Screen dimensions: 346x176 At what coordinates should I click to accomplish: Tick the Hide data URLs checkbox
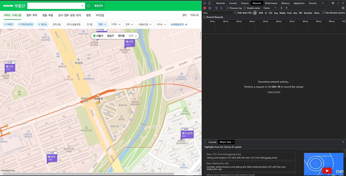(x=235, y=13)
